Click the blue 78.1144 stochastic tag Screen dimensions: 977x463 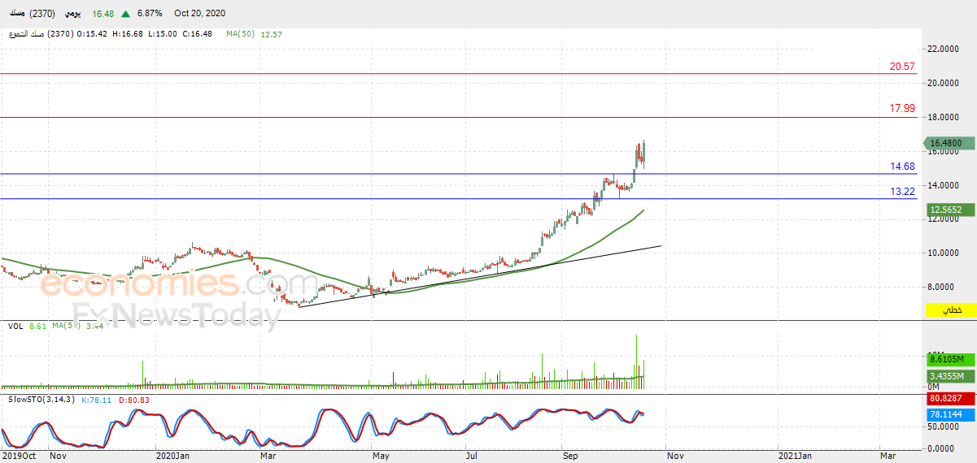pyautogui.click(x=950, y=414)
